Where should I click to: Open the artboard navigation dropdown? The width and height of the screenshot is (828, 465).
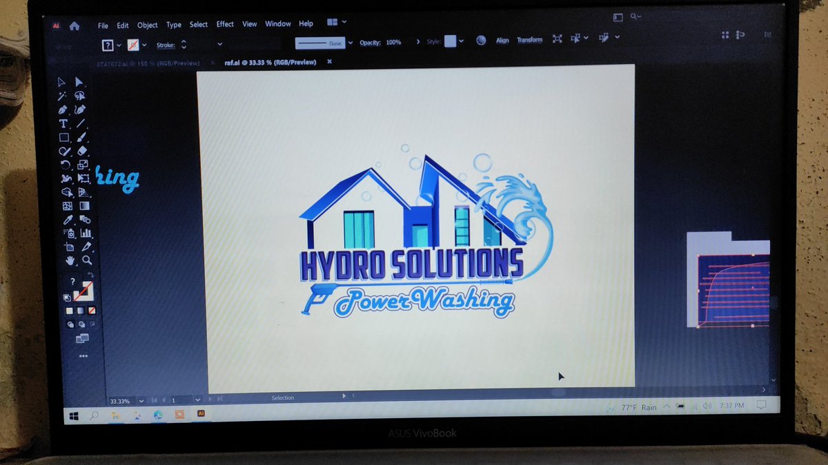coord(197,399)
